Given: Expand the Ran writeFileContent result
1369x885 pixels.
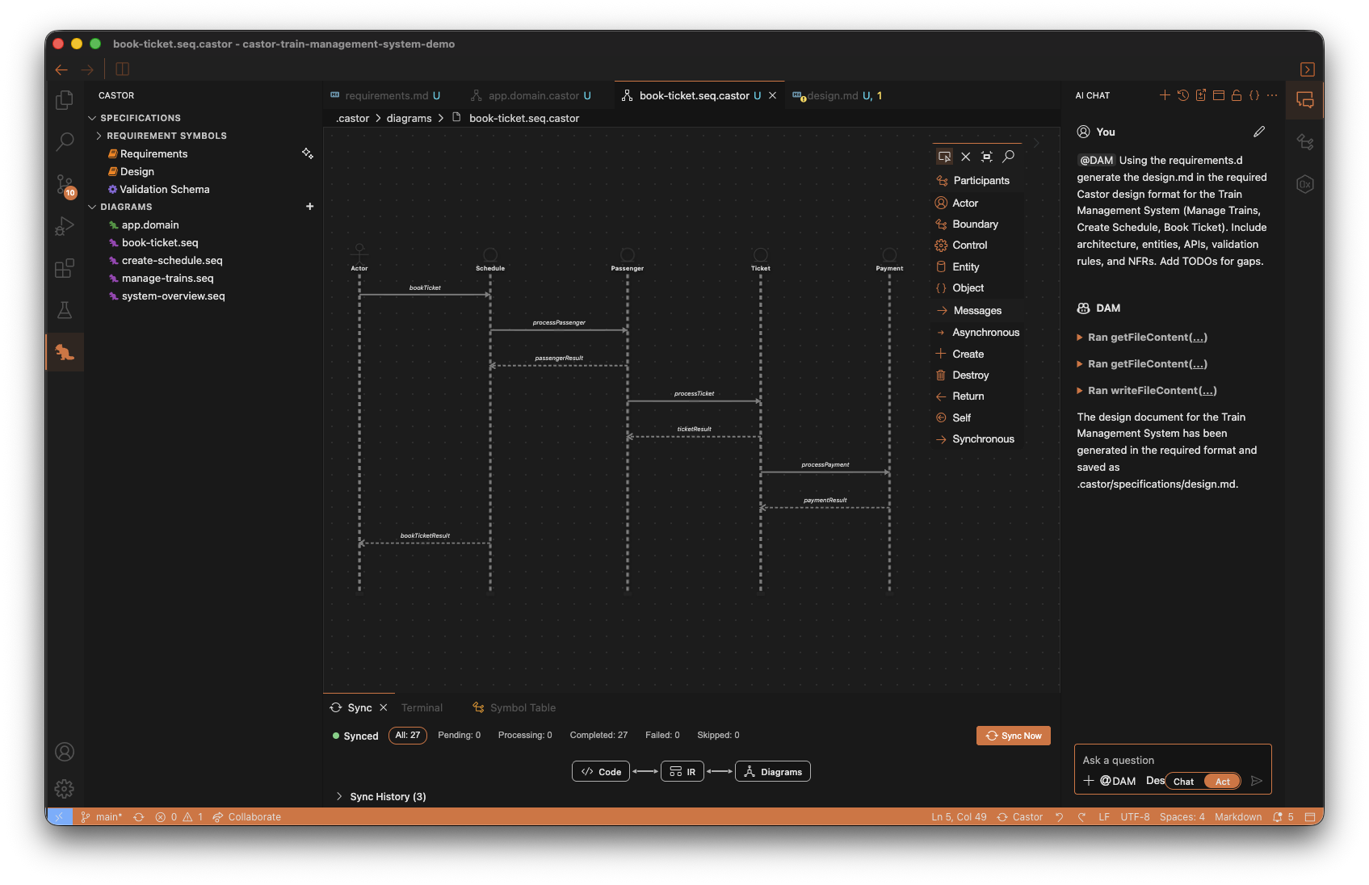Looking at the screenshot, I should 1080,390.
